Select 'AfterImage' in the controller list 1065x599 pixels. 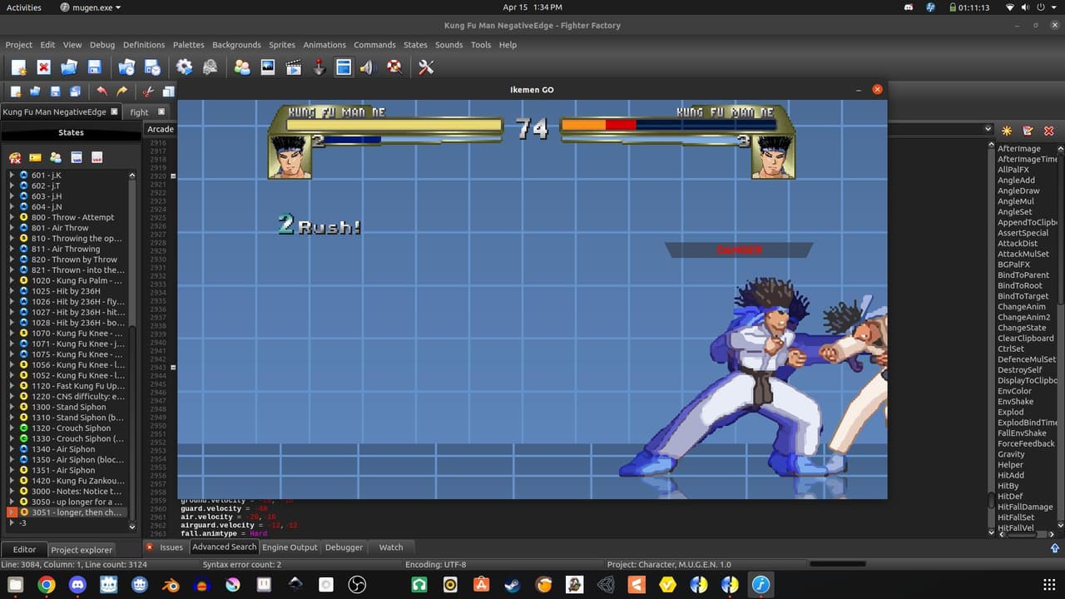[1019, 148]
